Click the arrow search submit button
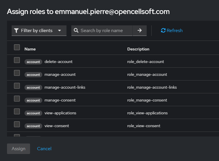Viewport: 219px width, 161px height. click(139, 30)
